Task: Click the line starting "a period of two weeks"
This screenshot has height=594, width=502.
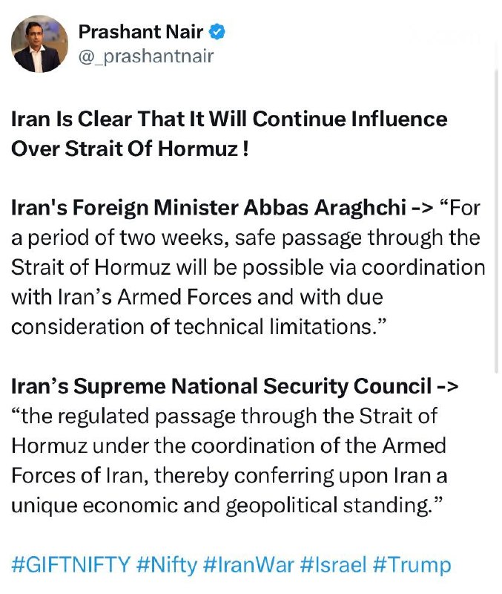Action: (245, 238)
